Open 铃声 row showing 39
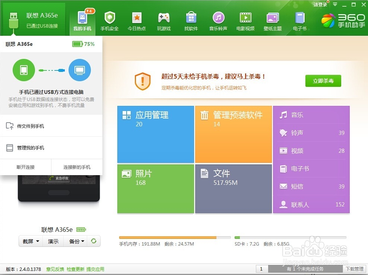The height and width of the screenshot is (275, 368). point(311,133)
